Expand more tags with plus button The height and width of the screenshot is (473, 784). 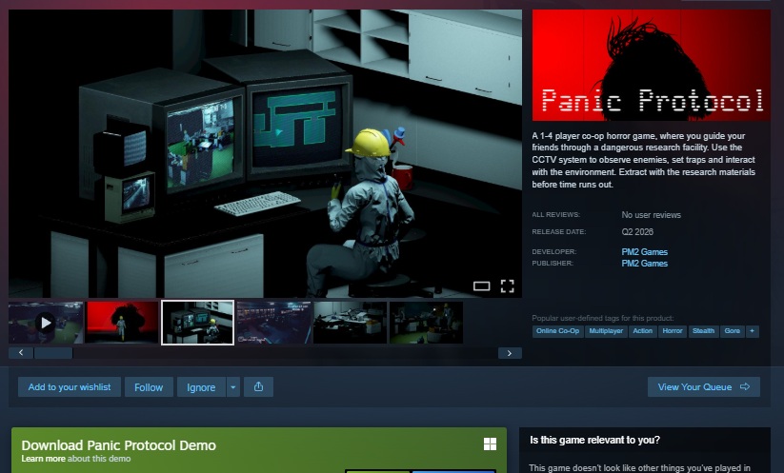click(x=753, y=331)
